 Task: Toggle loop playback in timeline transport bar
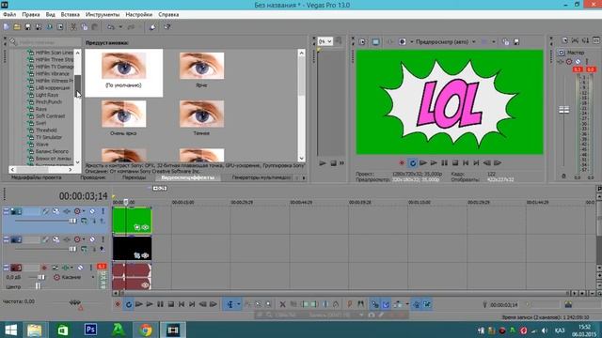[129, 304]
